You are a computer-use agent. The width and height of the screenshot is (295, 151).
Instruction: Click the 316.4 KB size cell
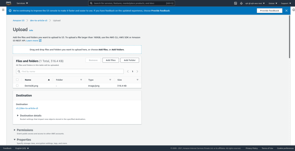click(x=122, y=86)
